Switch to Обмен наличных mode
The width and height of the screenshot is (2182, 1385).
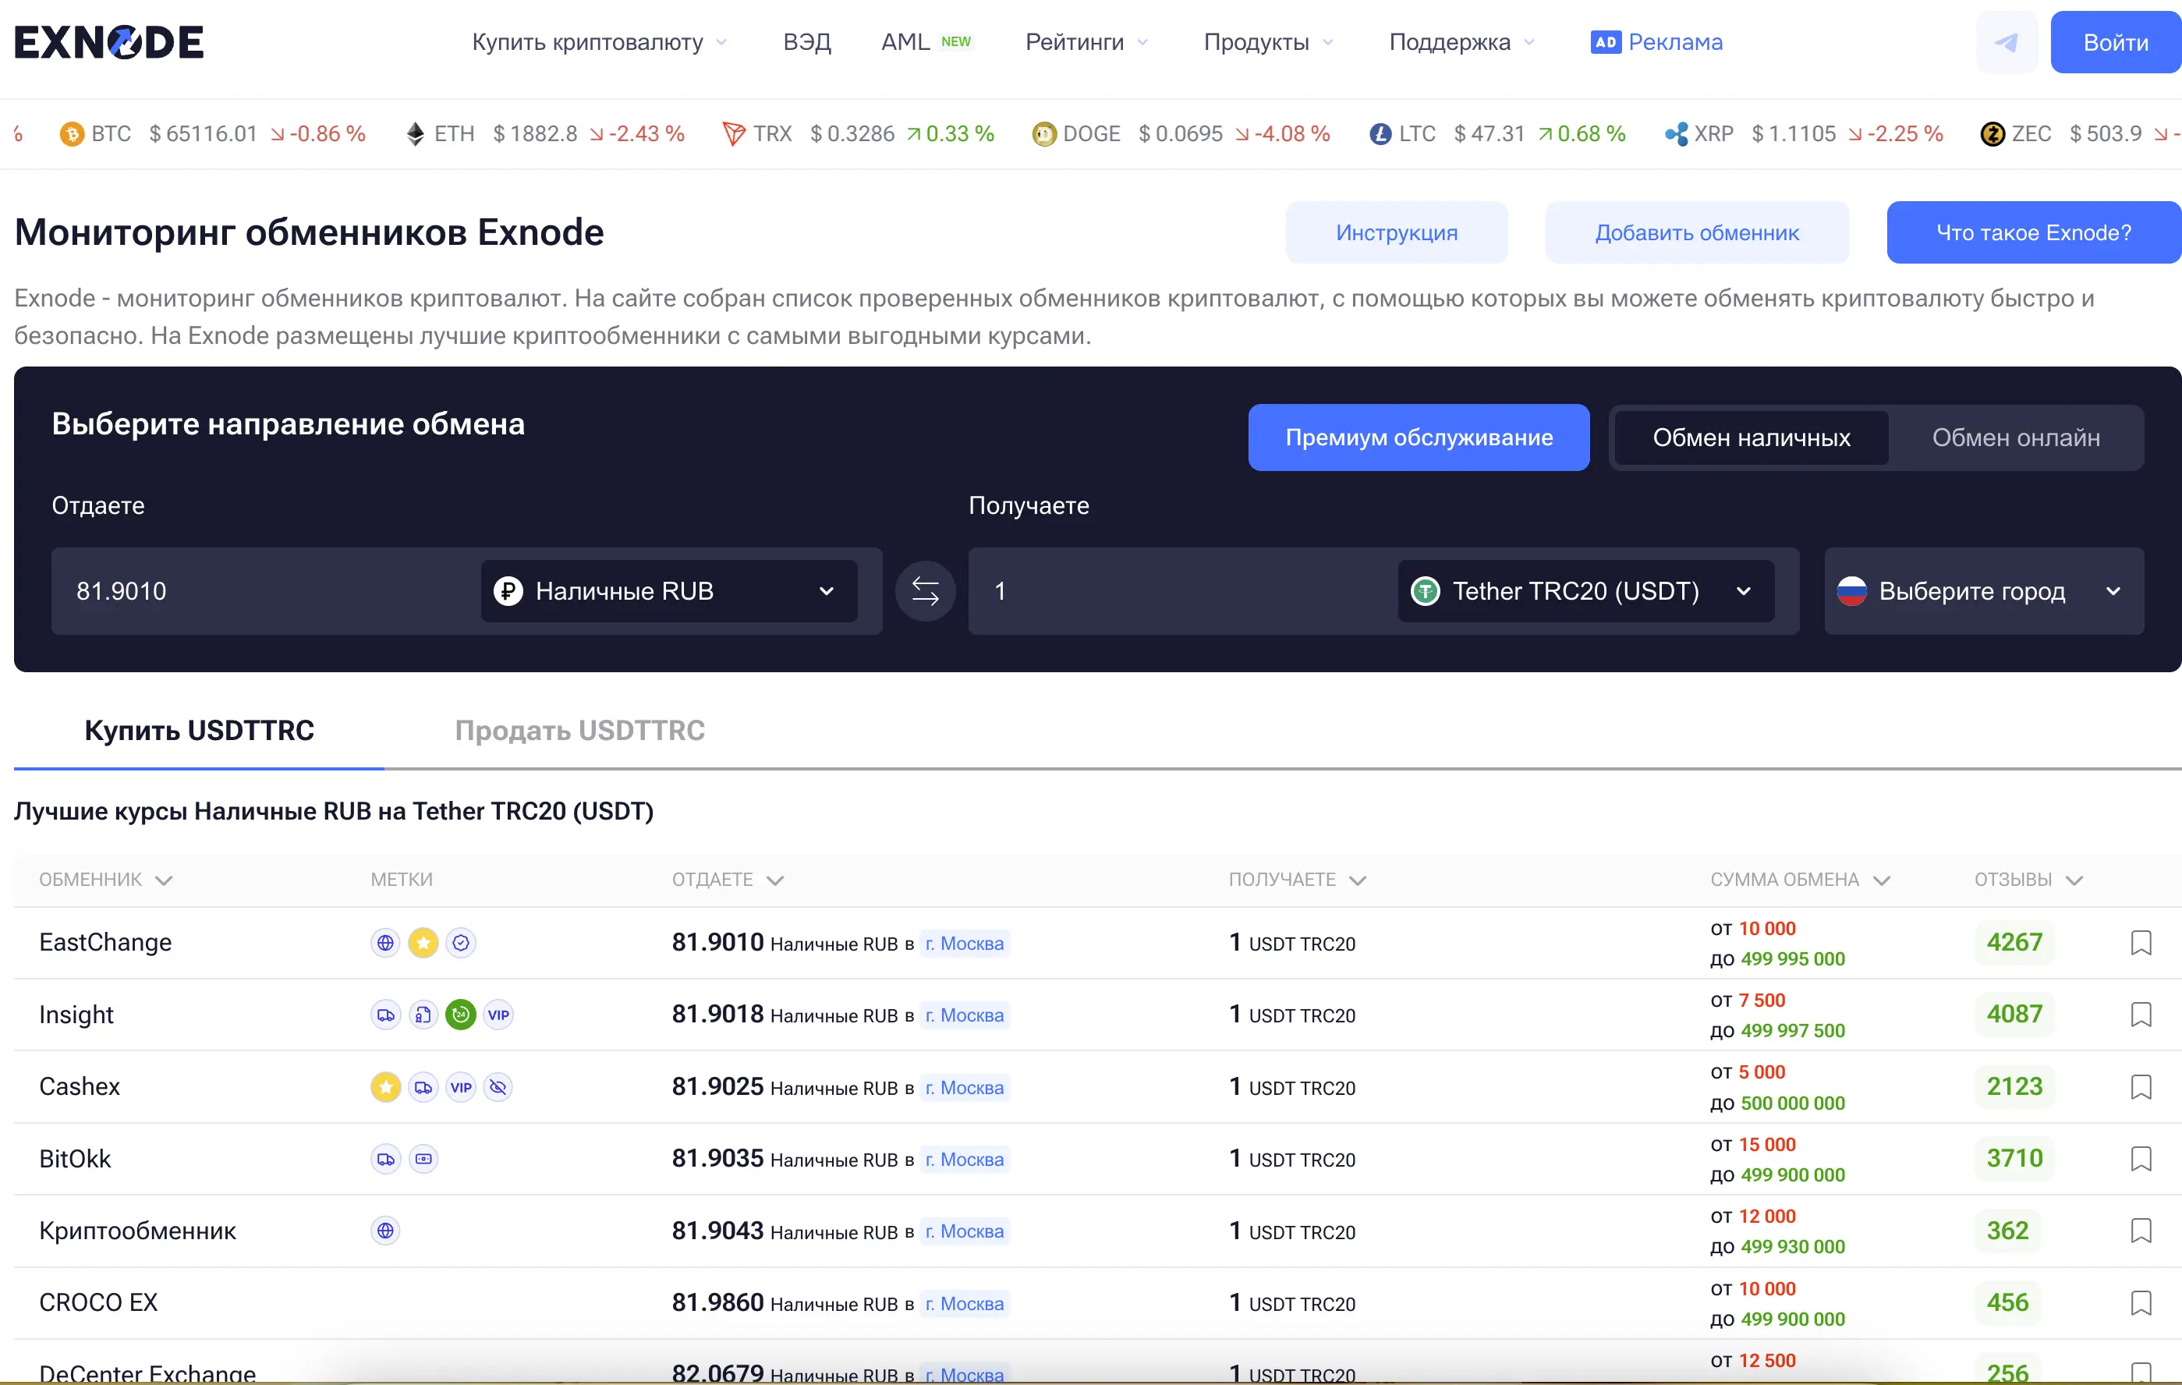point(1751,437)
